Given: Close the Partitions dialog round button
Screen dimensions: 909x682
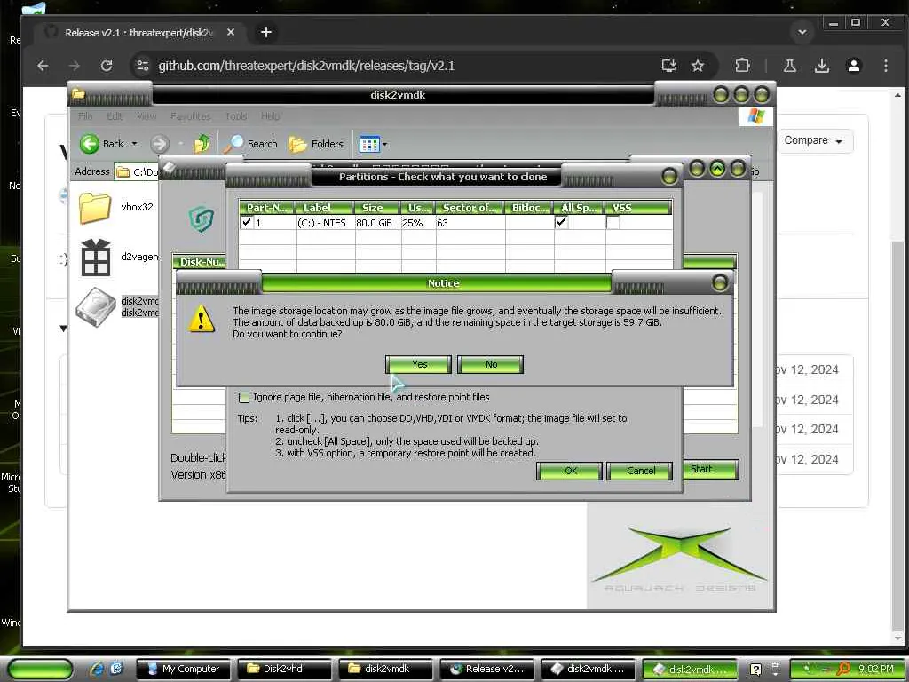Looking at the screenshot, I should click(x=669, y=176).
